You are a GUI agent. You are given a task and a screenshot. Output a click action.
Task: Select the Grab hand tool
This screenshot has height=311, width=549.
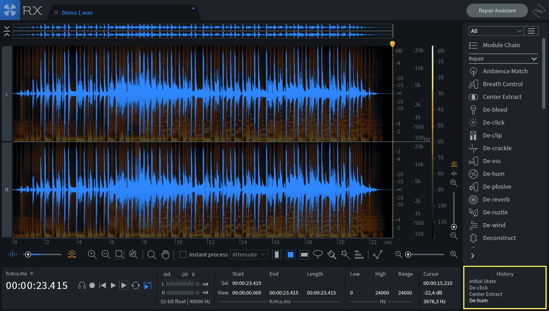(165, 254)
